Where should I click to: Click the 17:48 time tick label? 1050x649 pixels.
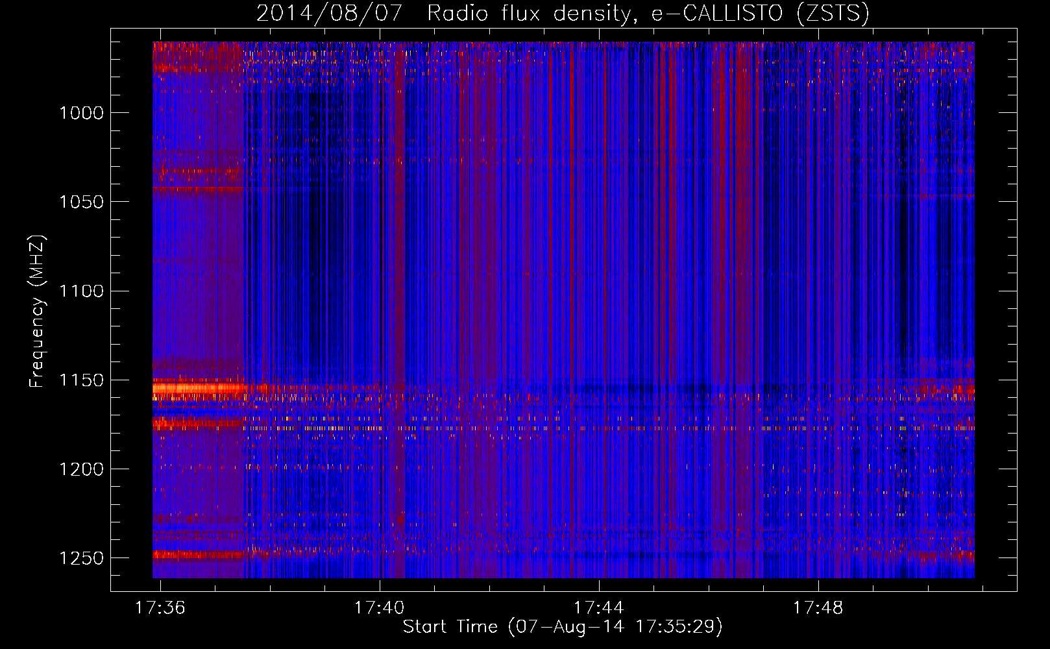818,607
